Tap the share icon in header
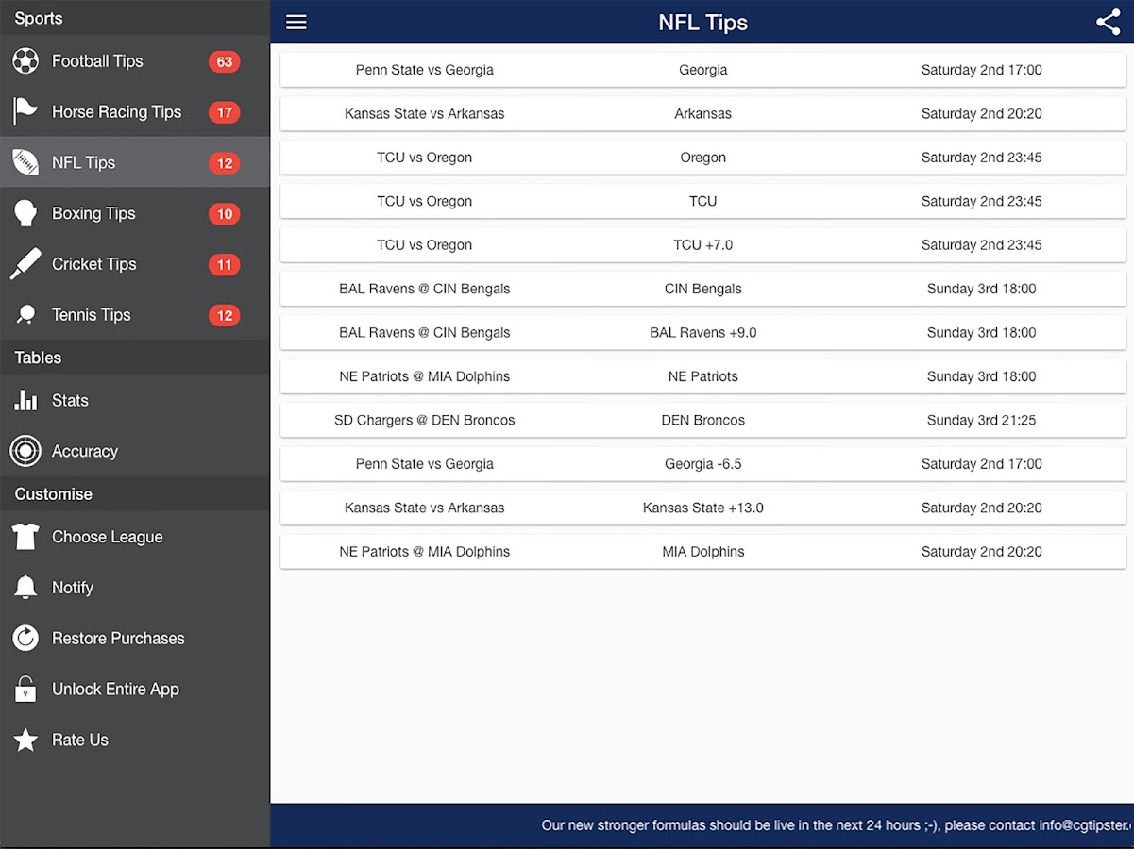 click(1108, 22)
